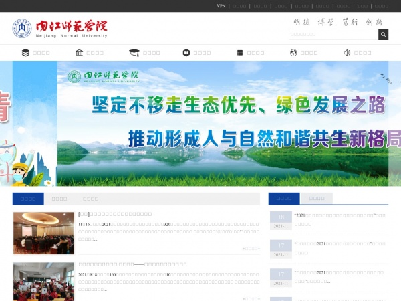Open the institution building icon menu
Image resolution: width=401 pixels, height=301 pixels.
[80, 52]
